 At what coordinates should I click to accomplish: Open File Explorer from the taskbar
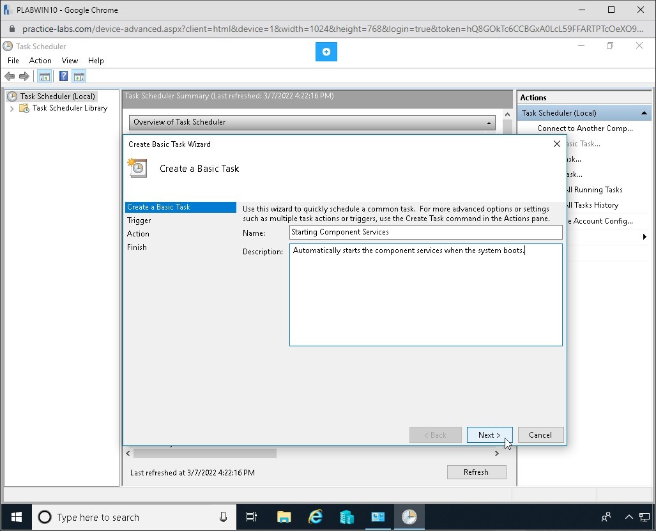pos(284,517)
